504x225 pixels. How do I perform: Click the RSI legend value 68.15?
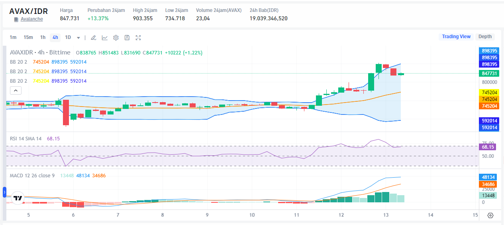click(x=53, y=138)
